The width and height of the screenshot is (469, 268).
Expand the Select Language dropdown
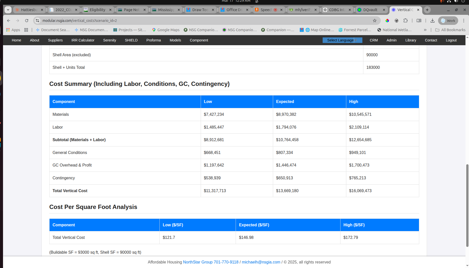coord(342,40)
